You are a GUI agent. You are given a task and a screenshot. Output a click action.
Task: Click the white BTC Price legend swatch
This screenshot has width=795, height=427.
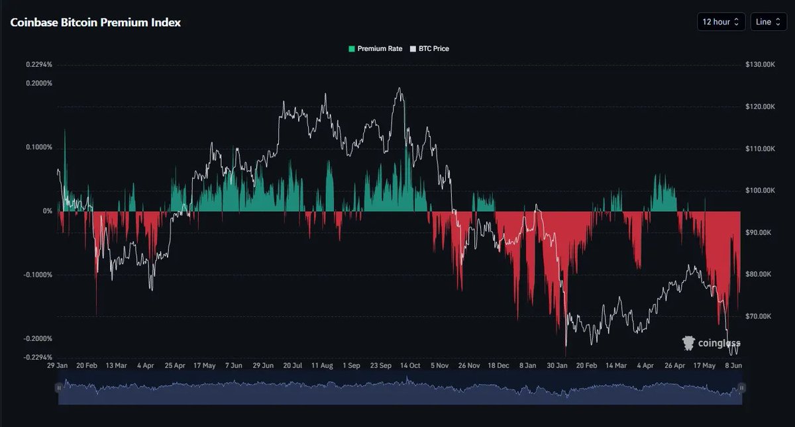413,49
